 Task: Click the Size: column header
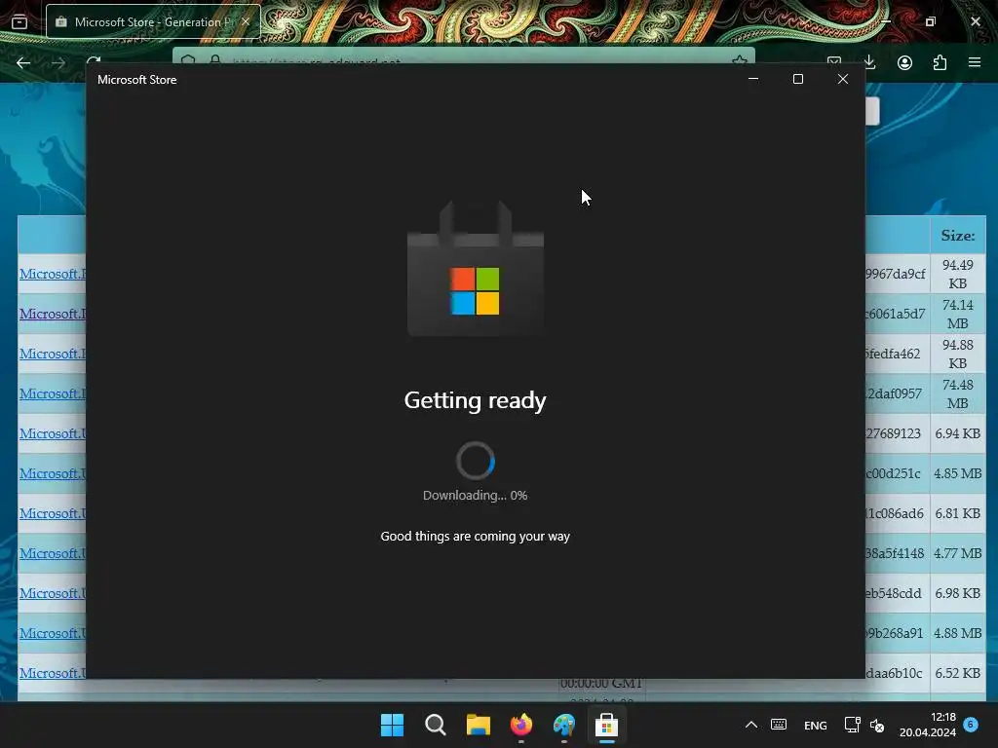[x=958, y=236]
